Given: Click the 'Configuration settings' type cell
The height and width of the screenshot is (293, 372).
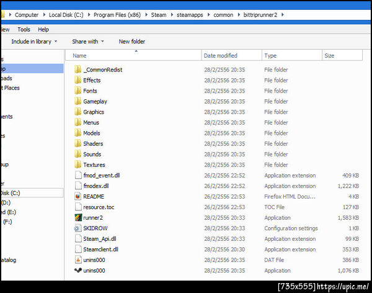Looking at the screenshot, I should pos(291,228).
